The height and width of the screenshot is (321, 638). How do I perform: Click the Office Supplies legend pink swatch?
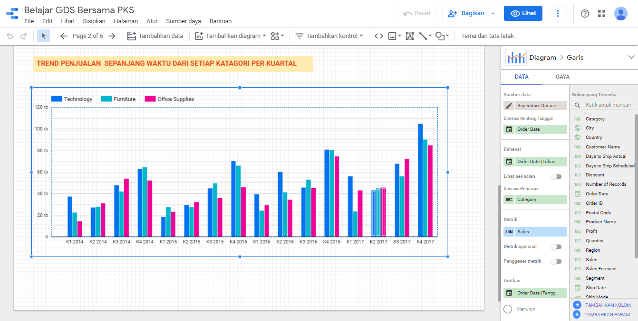tap(150, 99)
